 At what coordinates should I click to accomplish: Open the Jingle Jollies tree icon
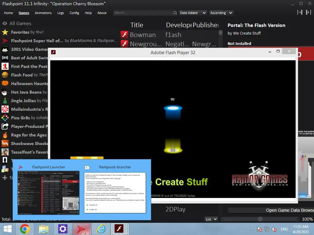pyautogui.click(x=5, y=101)
